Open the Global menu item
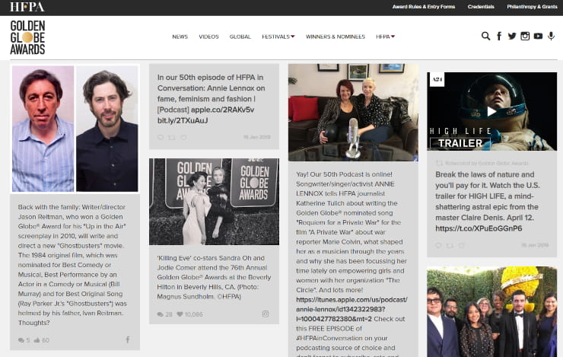This screenshot has width=563, height=357. pyautogui.click(x=240, y=37)
